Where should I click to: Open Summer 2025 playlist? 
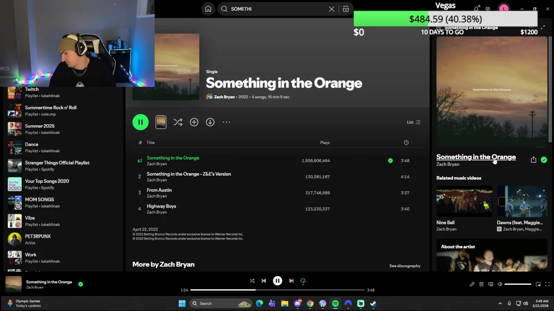coord(63,129)
